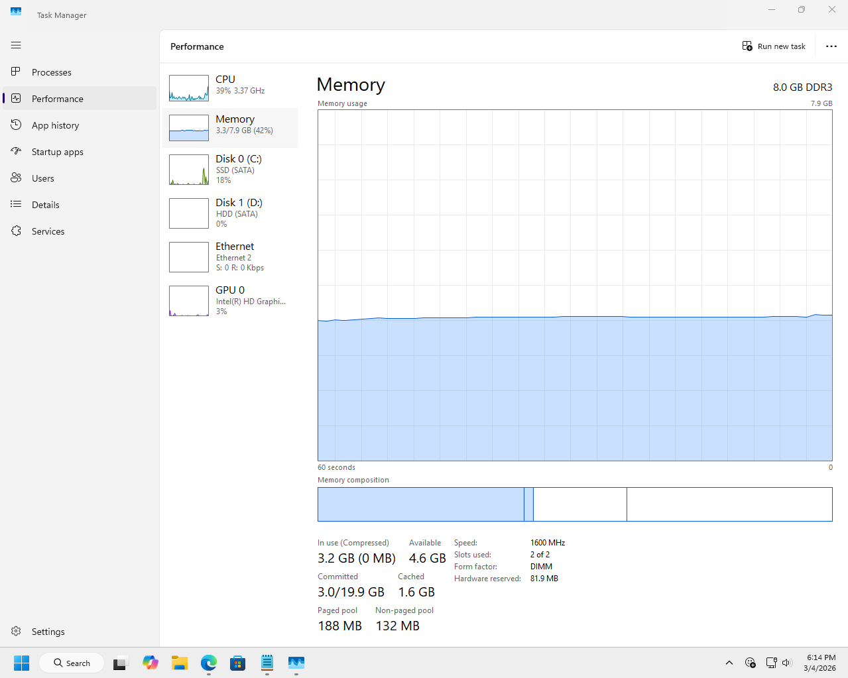Switch to the Performance tab heading
This screenshot has height=678, width=848.
tap(197, 46)
